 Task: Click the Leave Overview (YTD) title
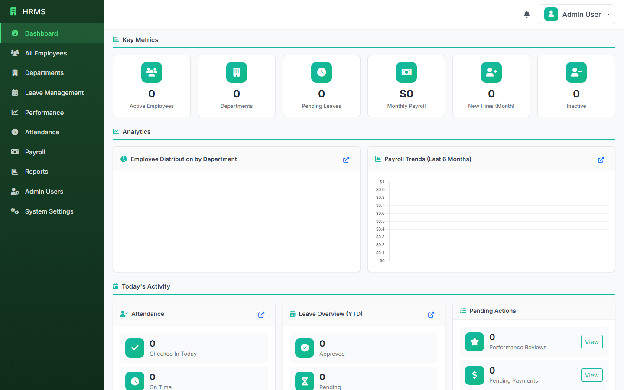point(331,314)
